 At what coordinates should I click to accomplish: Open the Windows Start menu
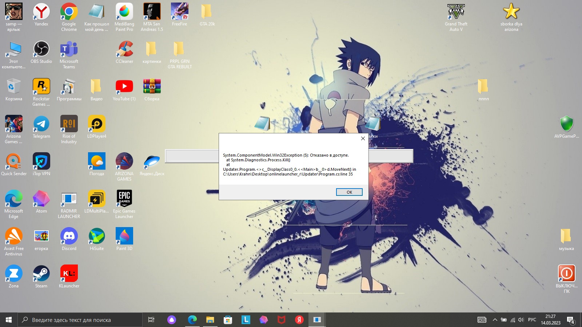click(9, 320)
